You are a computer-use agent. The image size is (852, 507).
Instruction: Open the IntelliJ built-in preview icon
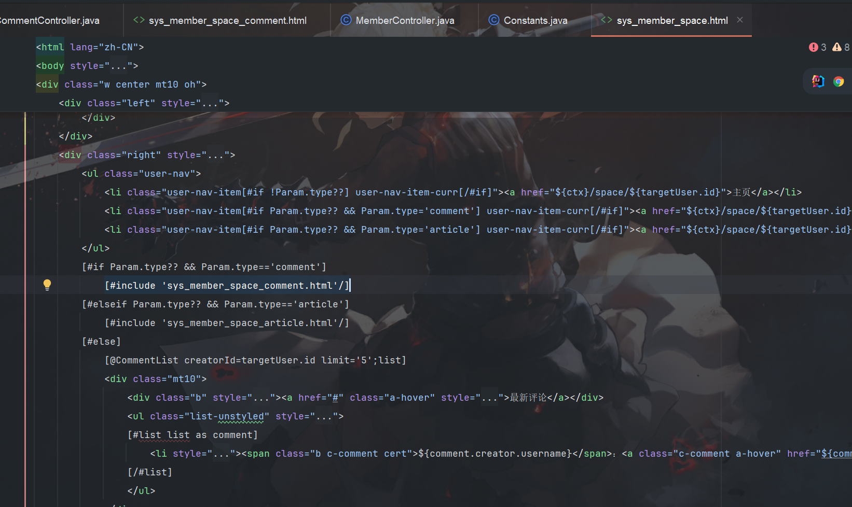coord(818,81)
